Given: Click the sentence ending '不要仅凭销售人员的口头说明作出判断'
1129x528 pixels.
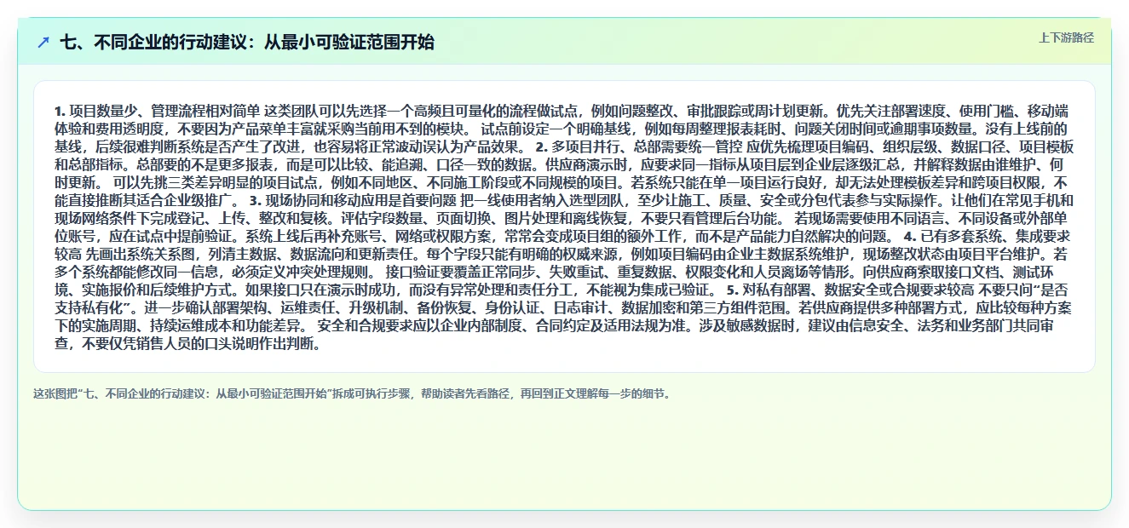Looking at the screenshot, I should [x=564, y=336].
